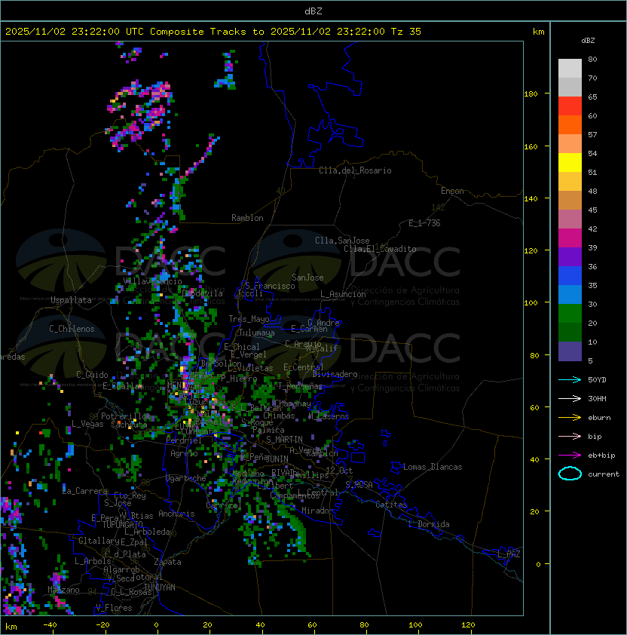Image resolution: width=627 pixels, height=635 pixels.
Task: Select the light gray top swatch of dBZ scale
Action: [570, 68]
